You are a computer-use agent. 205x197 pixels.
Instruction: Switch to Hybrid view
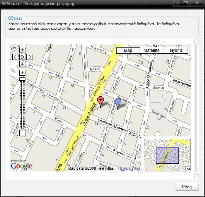pos(176,50)
